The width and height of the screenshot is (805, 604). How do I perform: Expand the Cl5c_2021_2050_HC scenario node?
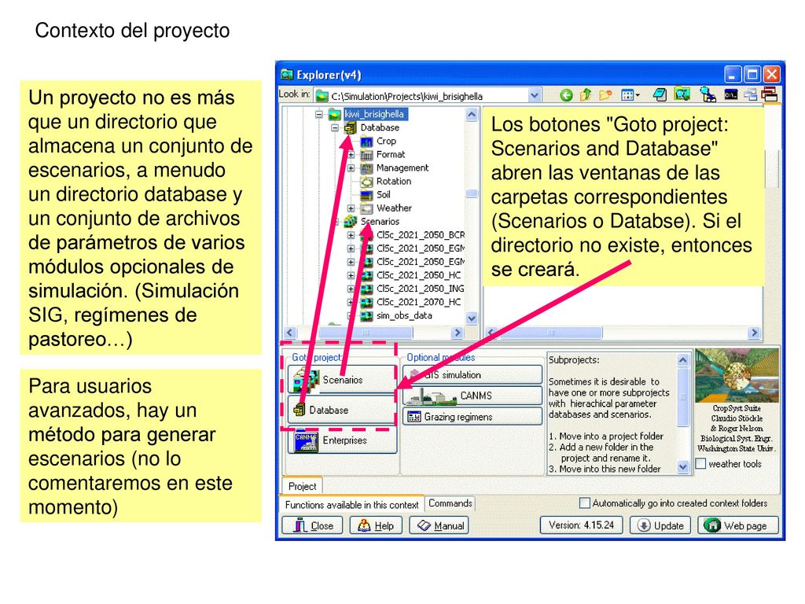tap(351, 275)
